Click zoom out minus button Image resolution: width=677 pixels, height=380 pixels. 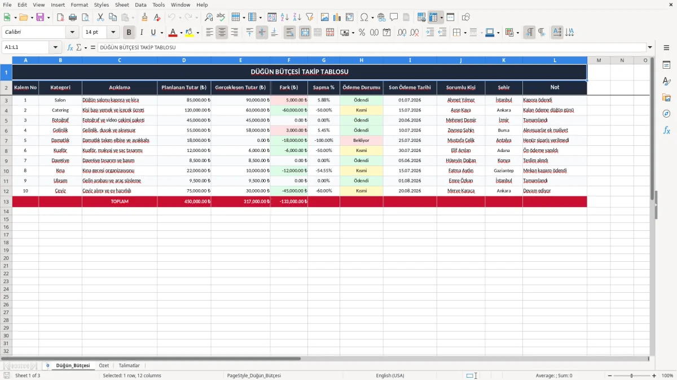pos(609,375)
